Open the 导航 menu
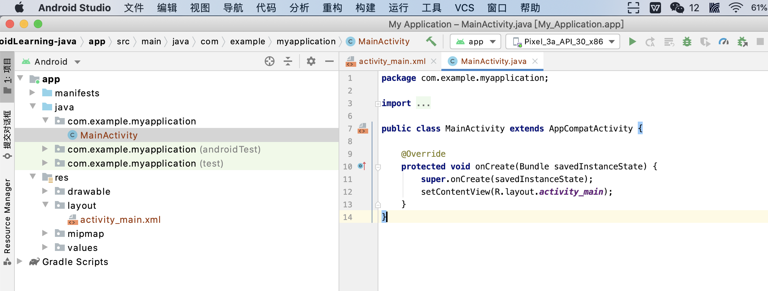This screenshot has width=768, height=291. pos(233,8)
